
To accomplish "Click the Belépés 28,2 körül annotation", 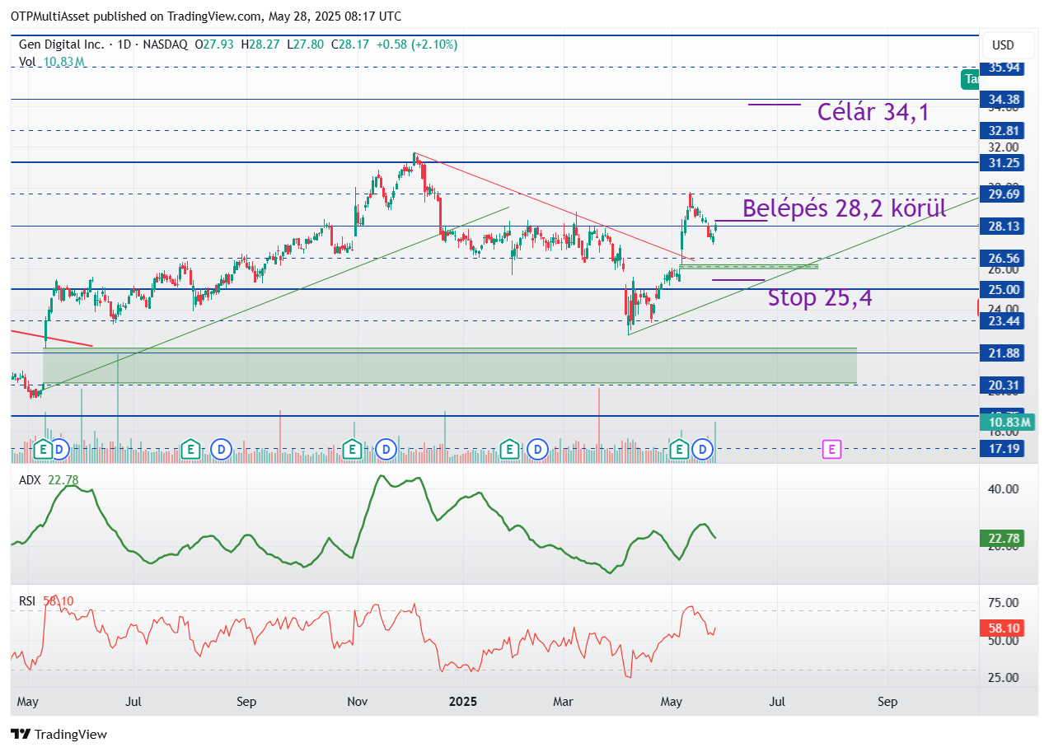I will (845, 208).
